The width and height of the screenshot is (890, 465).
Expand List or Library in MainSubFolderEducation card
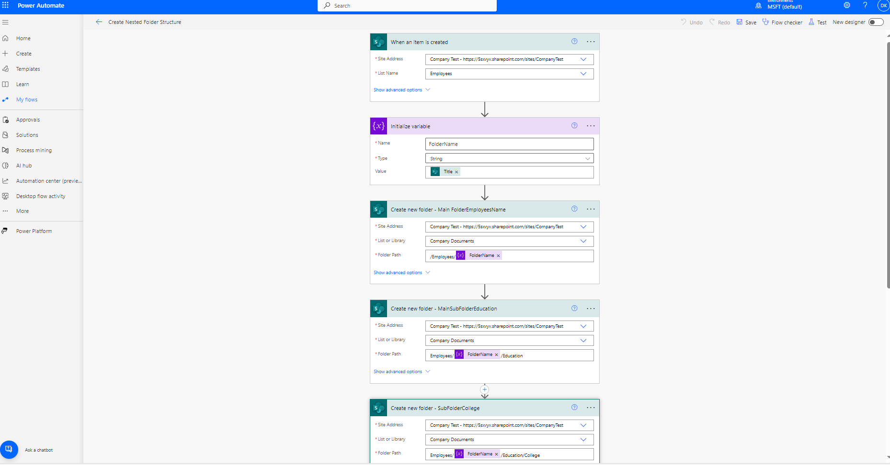pyautogui.click(x=583, y=341)
